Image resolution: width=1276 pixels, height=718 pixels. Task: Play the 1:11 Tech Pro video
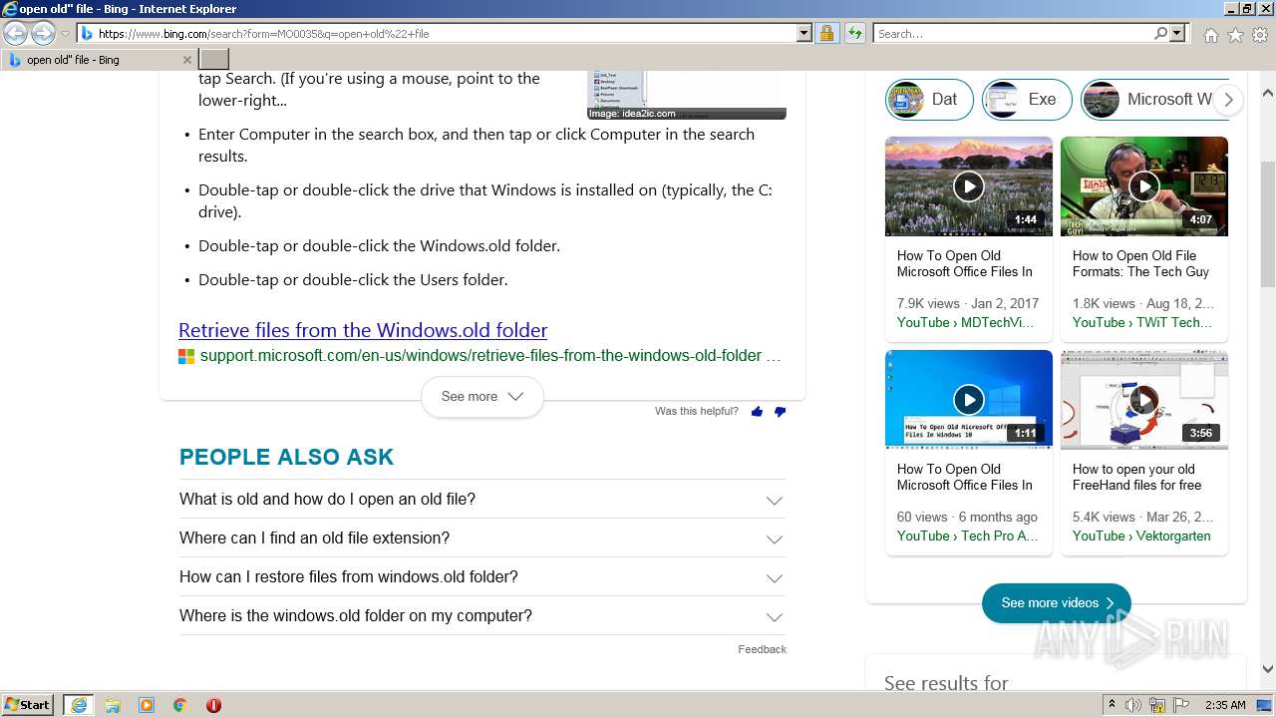[969, 400]
